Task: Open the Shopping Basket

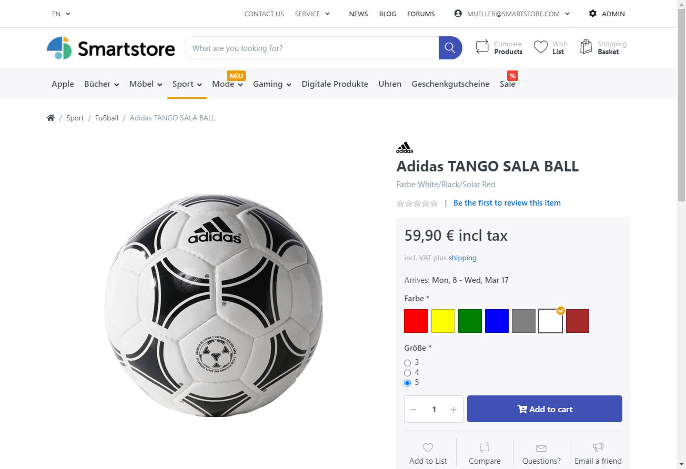Action: point(586,46)
